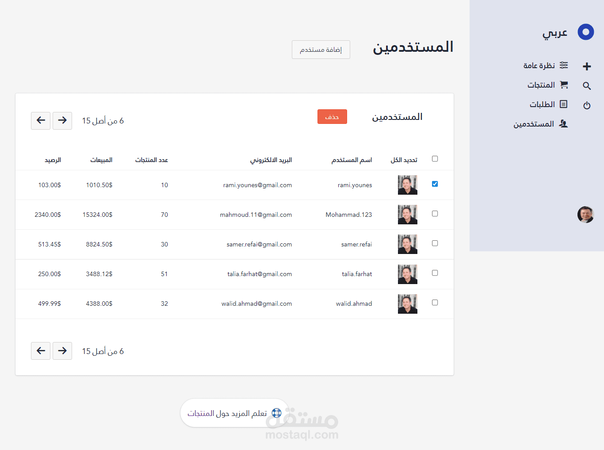
Task: Check the talia.farhat row checkbox
Action: point(435,273)
